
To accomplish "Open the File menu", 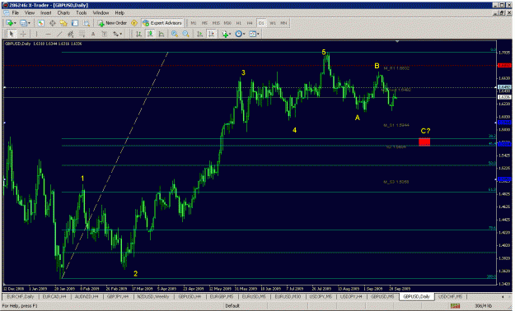I will 16,13.
